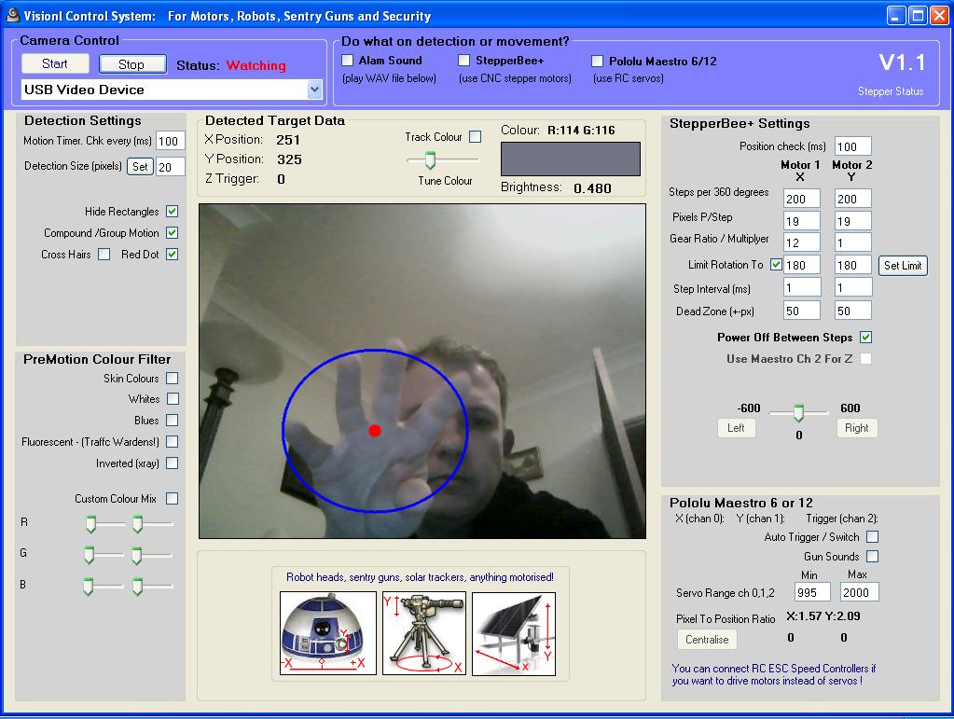Enable StepperBee+ detection output
954x719 pixels.
coord(463,59)
